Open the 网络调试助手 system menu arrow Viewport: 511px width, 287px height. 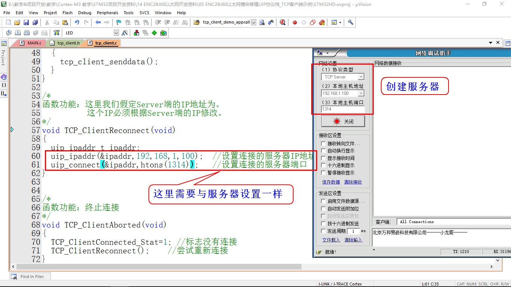coord(328,53)
